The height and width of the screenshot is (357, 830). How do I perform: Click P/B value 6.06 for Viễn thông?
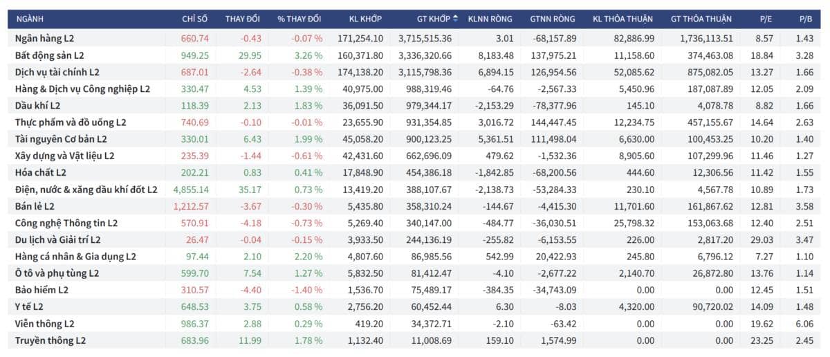(806, 324)
